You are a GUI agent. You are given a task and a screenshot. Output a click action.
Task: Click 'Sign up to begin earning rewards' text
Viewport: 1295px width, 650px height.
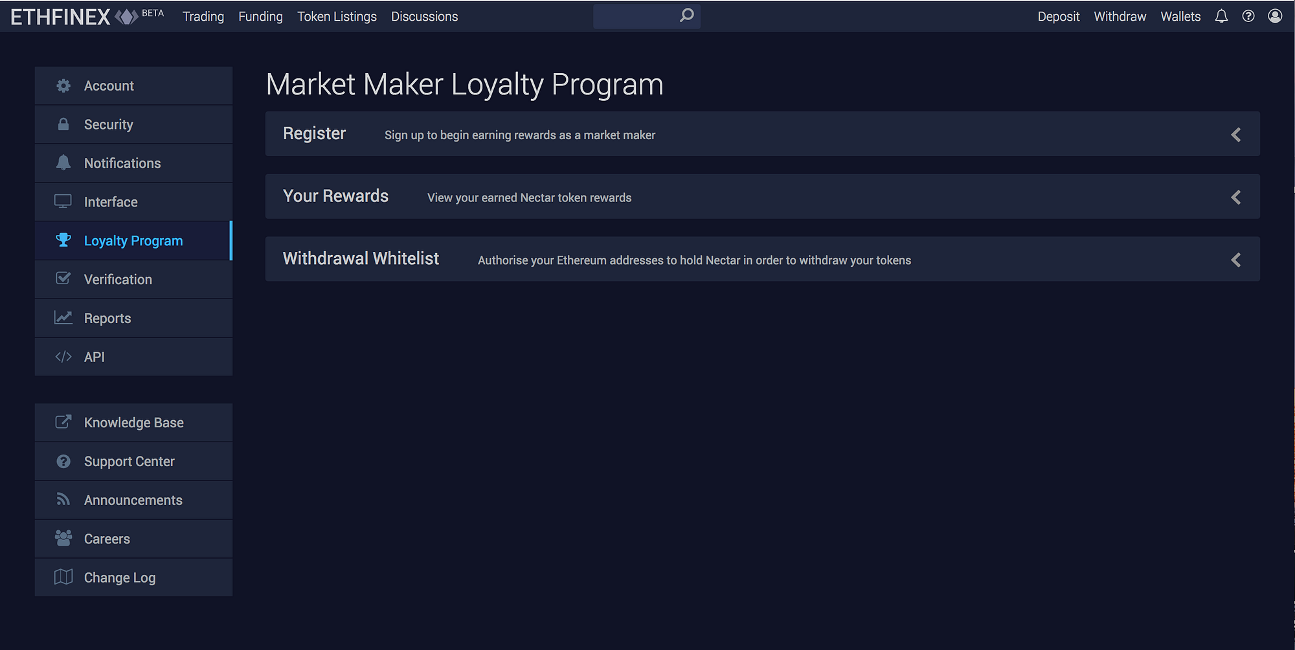[520, 135]
